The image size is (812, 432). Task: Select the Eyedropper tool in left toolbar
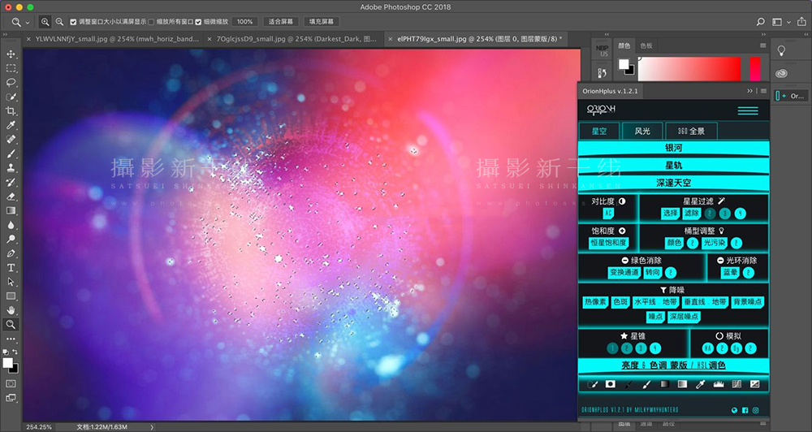click(x=11, y=125)
